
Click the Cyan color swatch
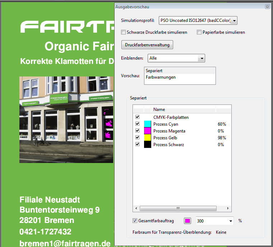pyautogui.click(x=147, y=124)
